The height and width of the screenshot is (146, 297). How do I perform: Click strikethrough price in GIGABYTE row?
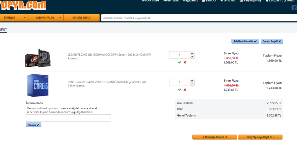click(231, 58)
